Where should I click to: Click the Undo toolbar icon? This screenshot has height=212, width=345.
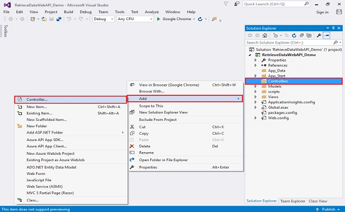click(x=69, y=19)
